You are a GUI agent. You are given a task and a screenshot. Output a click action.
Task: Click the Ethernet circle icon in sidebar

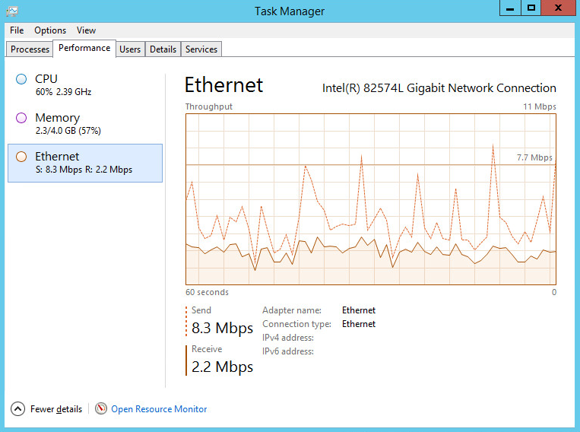point(21,157)
